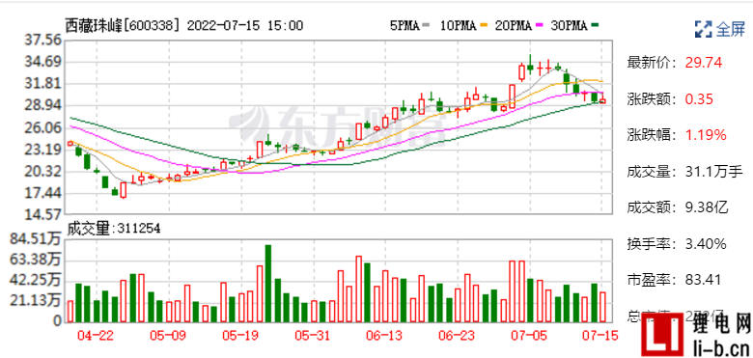Click the 63.38万 volume axis label
The width and height of the screenshot is (753, 358).
point(37,260)
